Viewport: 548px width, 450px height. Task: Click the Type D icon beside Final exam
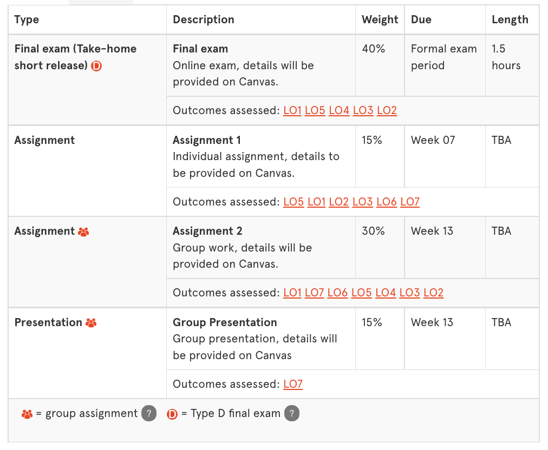96,66
